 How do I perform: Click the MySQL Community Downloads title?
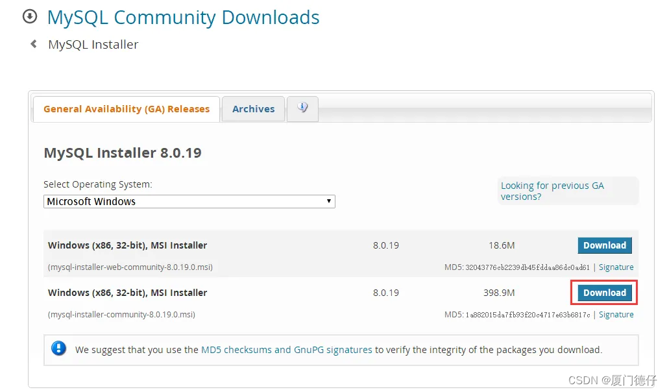(183, 18)
